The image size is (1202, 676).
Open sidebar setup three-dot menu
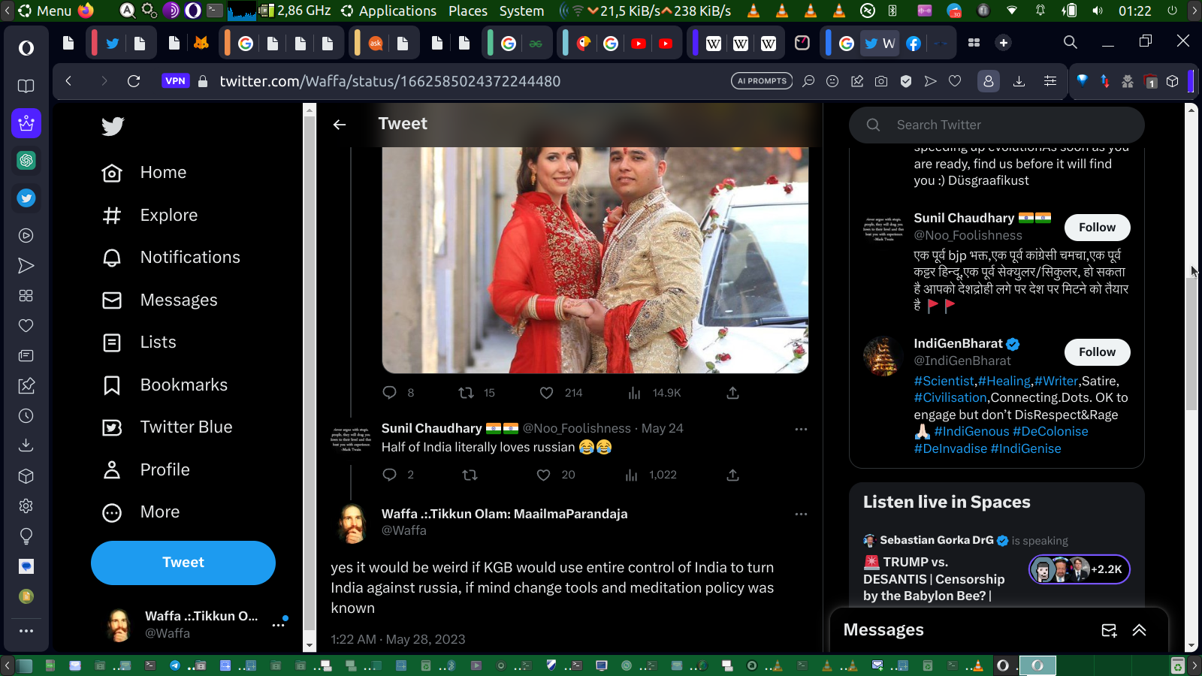click(x=26, y=631)
